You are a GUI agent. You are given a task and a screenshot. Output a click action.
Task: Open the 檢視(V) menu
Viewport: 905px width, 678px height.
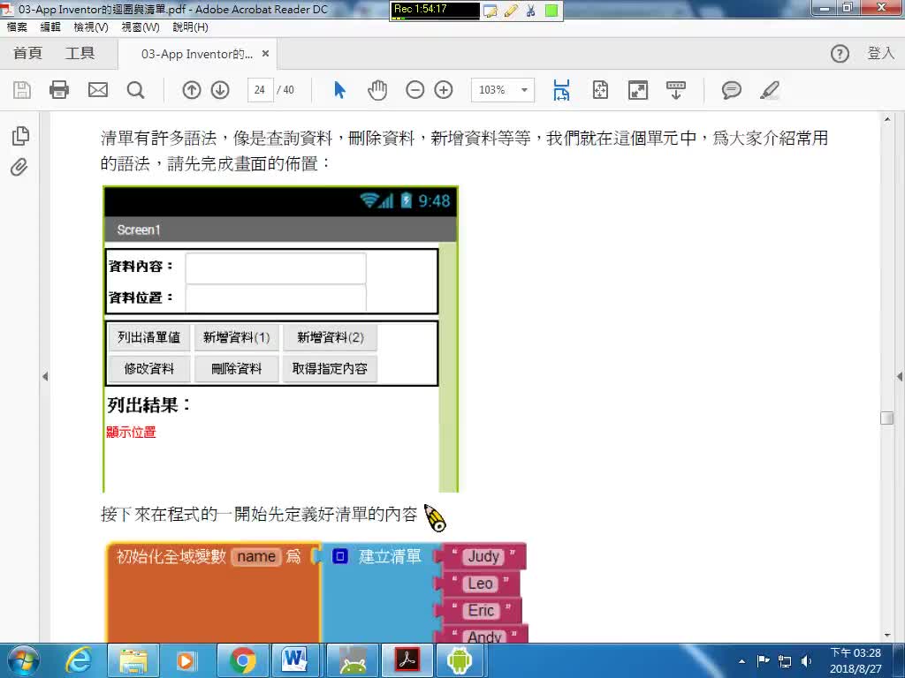point(91,27)
